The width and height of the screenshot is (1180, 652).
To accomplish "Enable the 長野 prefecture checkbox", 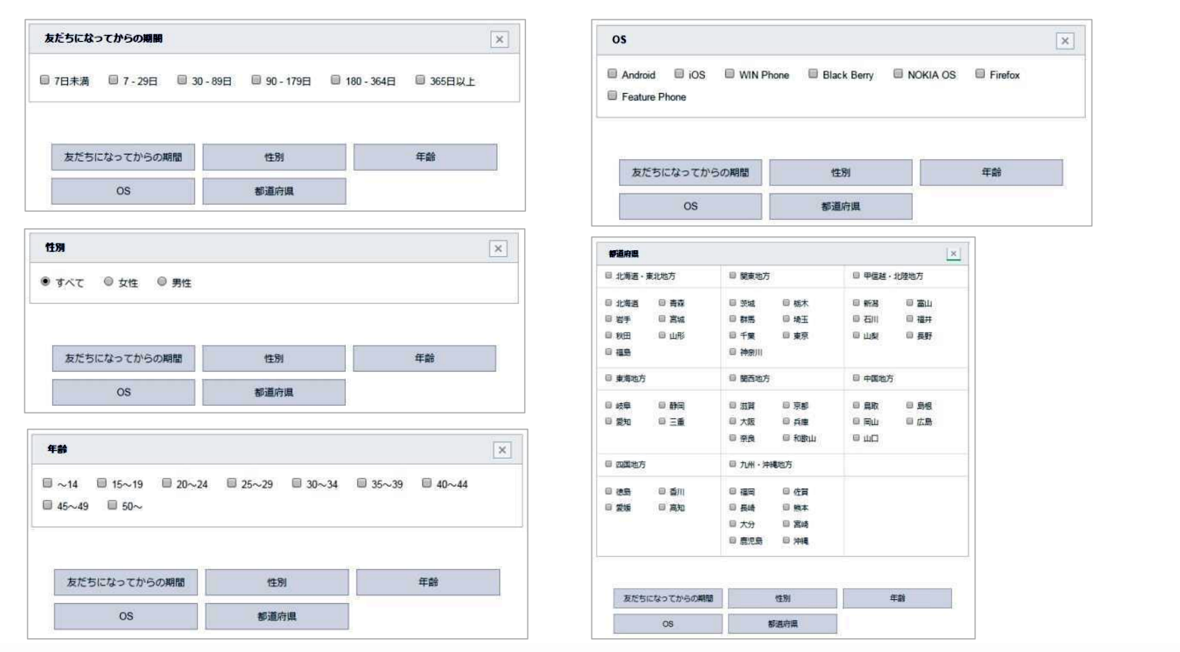I will point(909,335).
